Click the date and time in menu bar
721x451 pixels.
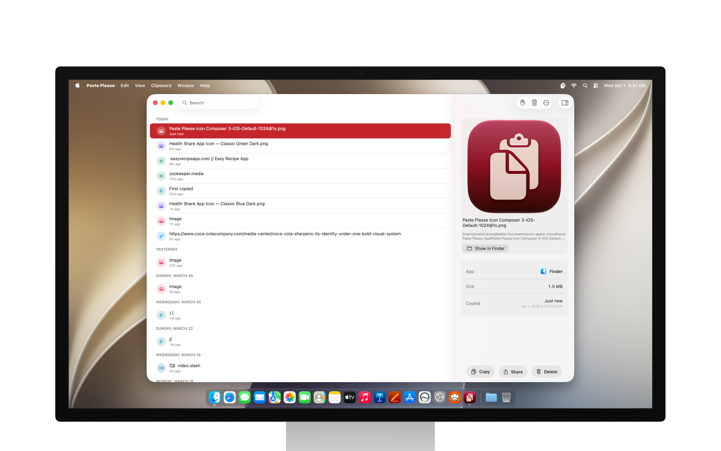pyautogui.click(x=624, y=86)
